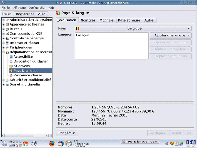Open the Pays dropdown showing Belgique
The height and width of the screenshot is (148, 197).
tap(133, 28)
